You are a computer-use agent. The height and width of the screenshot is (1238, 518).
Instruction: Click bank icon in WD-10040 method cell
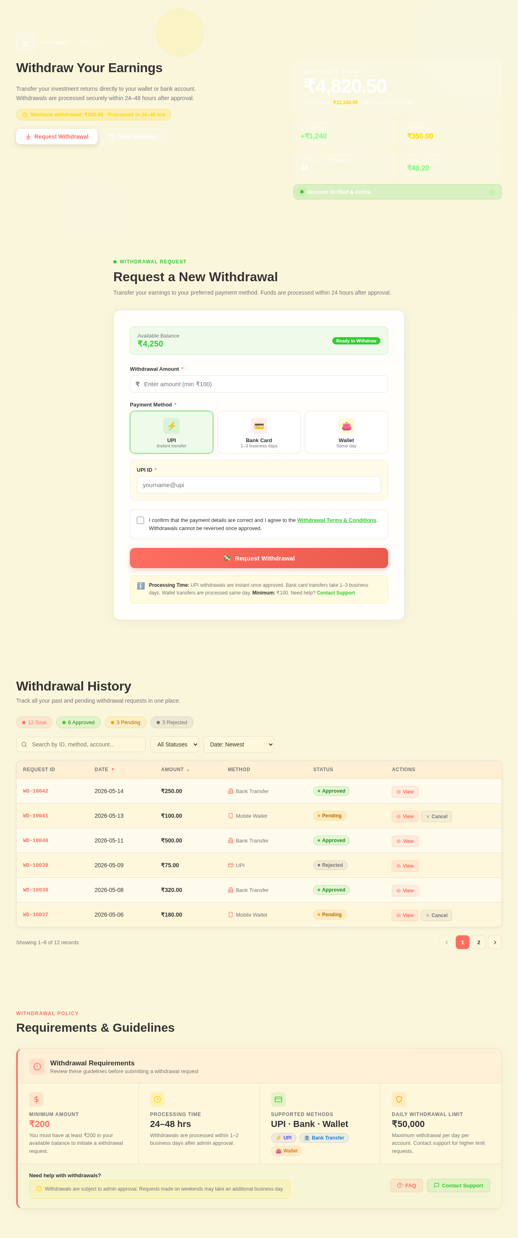[230, 840]
